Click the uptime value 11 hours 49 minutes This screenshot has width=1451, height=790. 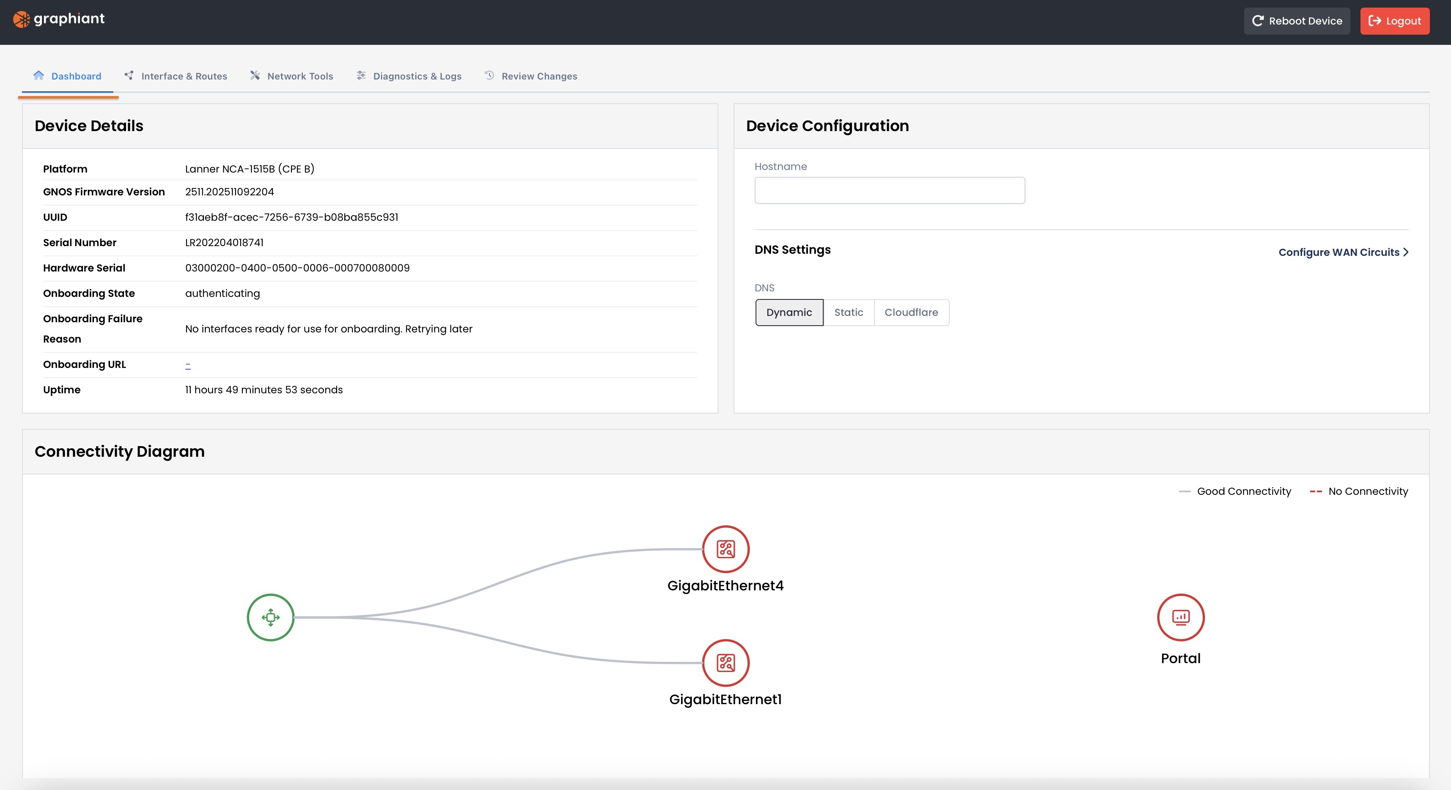pos(264,390)
